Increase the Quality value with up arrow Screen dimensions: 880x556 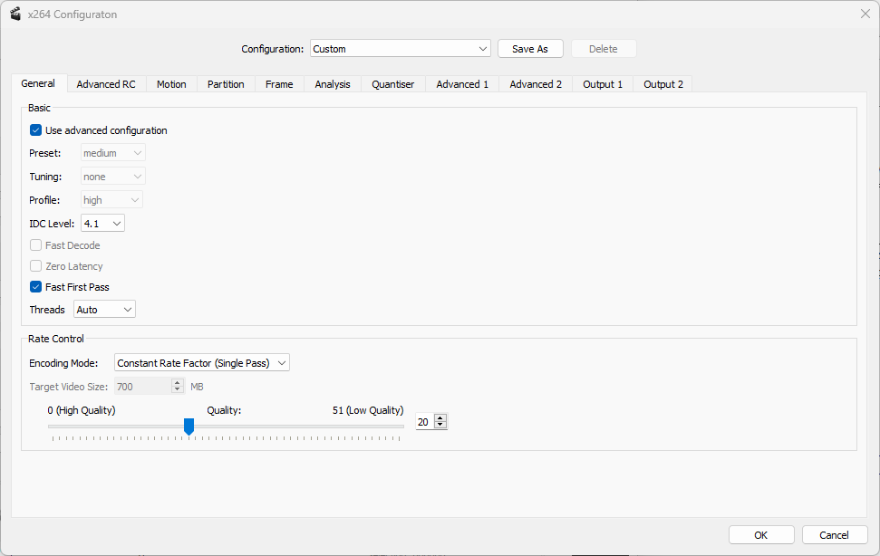[x=440, y=418]
